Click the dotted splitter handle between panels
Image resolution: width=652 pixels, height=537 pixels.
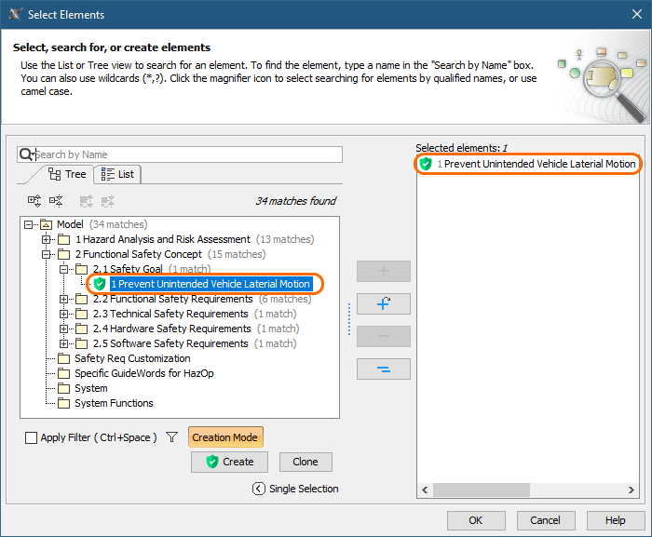point(349,319)
